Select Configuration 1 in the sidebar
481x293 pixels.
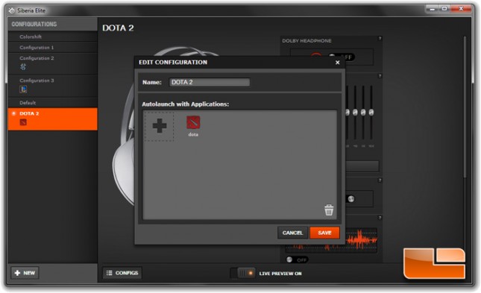pos(52,47)
